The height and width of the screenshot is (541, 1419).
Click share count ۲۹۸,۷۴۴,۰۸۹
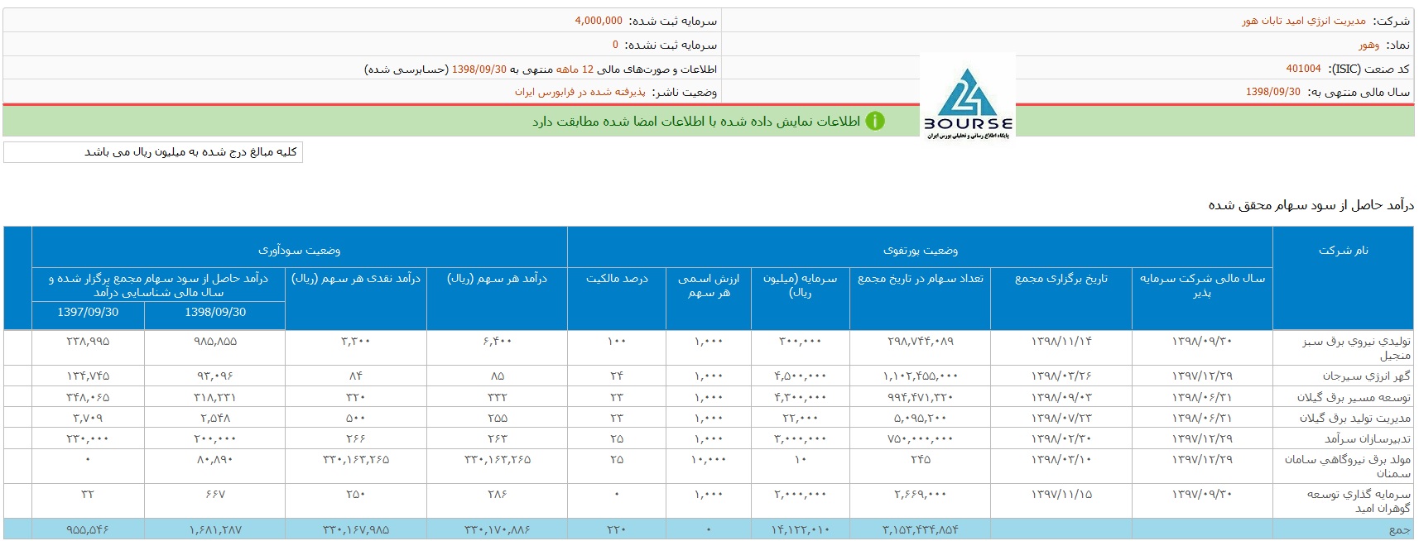[x=920, y=341]
